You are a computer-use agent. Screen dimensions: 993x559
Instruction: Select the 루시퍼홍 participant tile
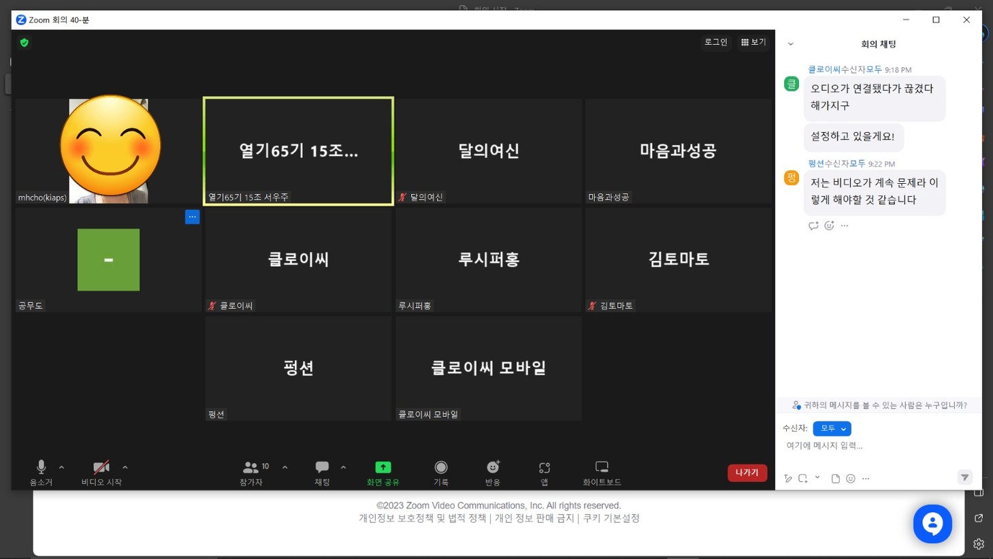coord(489,259)
